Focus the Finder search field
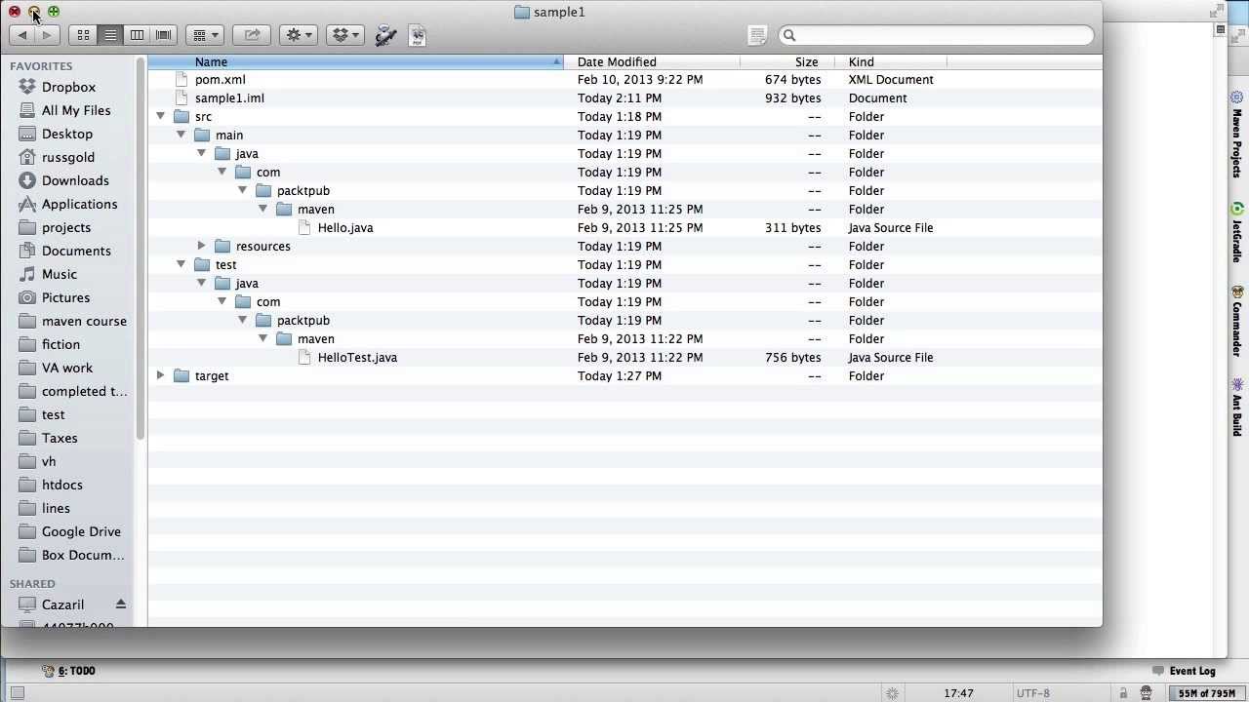 pos(936,35)
